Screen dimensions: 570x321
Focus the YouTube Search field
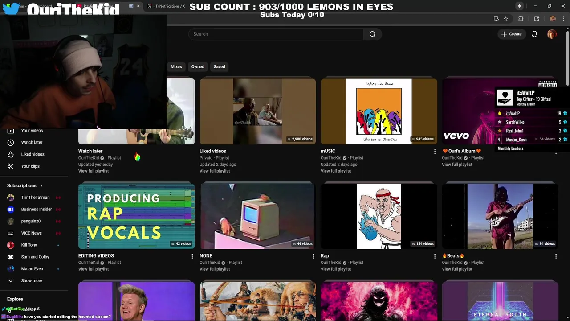pyautogui.click(x=276, y=34)
